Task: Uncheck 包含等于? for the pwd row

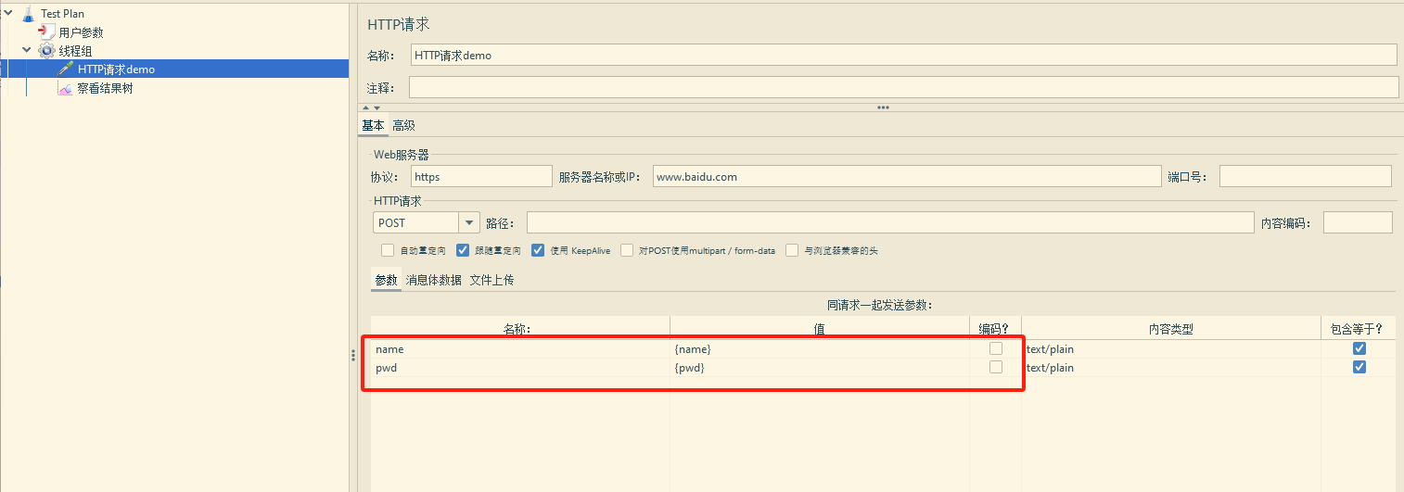Action: [1359, 367]
